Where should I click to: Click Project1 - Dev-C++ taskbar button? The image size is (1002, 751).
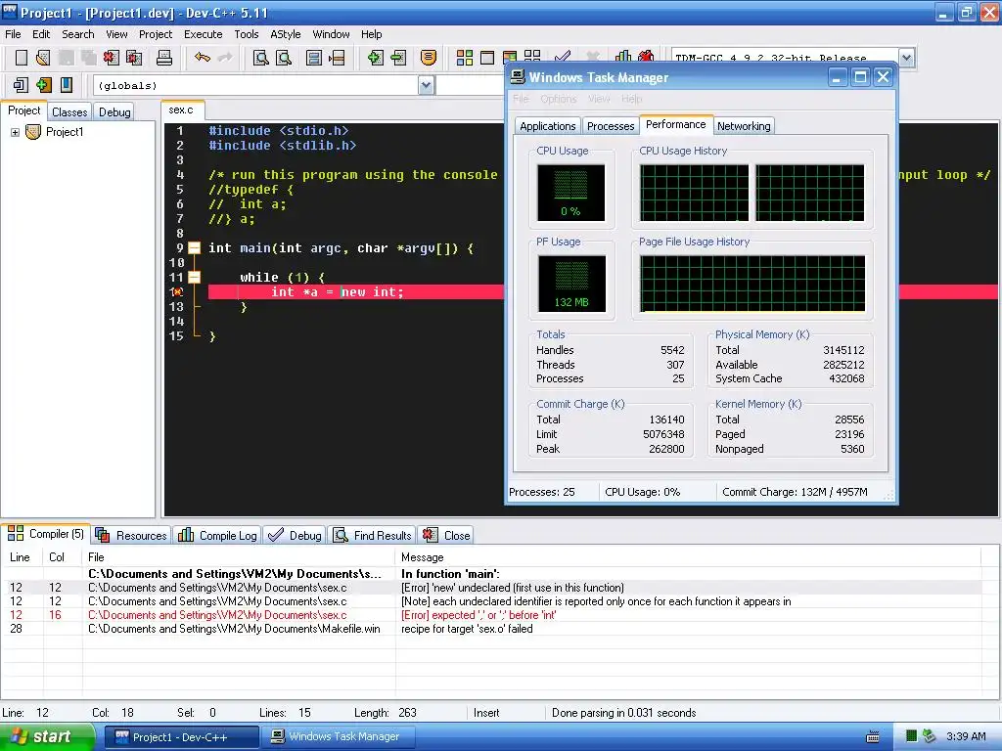pos(181,737)
